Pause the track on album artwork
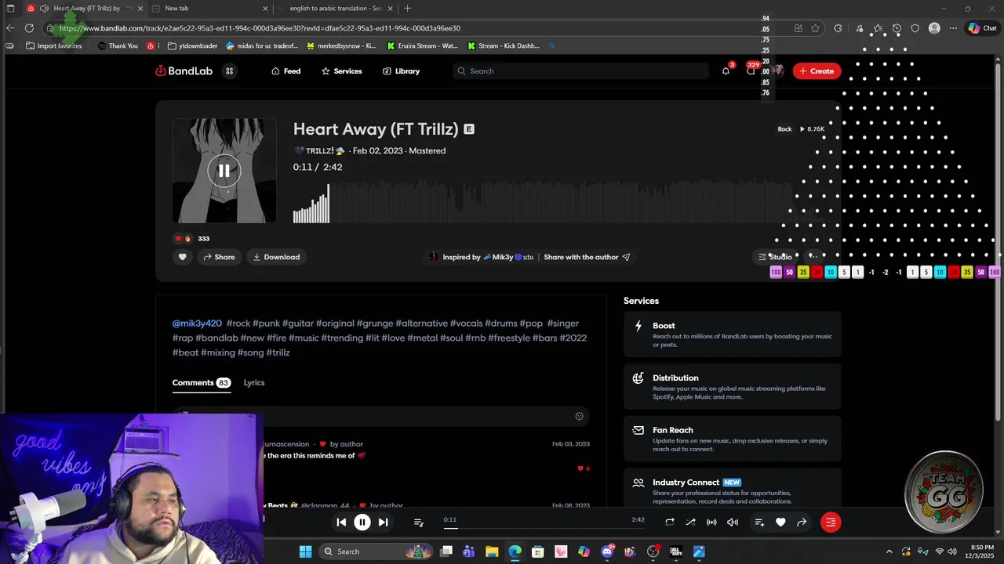1004x564 pixels. pos(224,170)
